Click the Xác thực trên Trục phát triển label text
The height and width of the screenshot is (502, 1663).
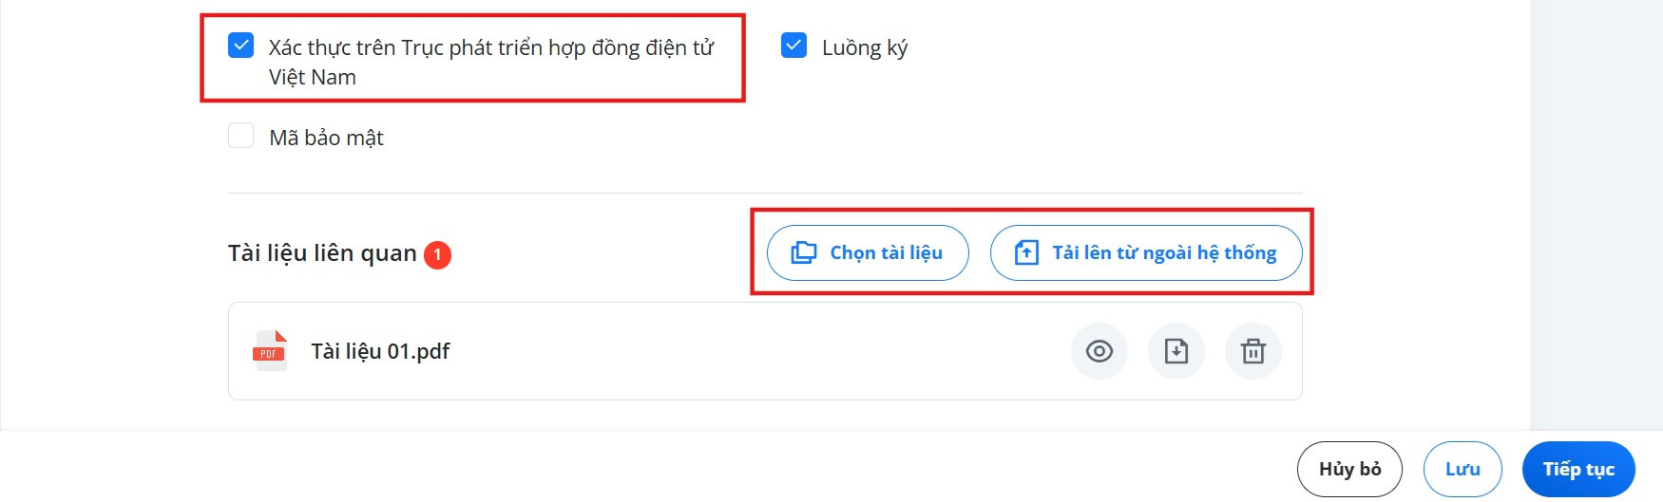pyautogui.click(x=491, y=62)
